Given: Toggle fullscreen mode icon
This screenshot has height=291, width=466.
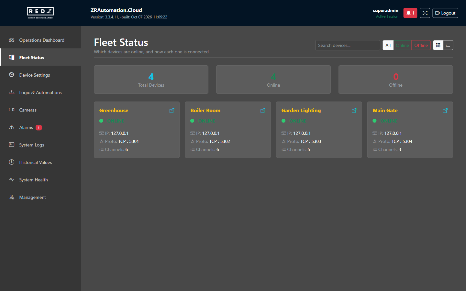Looking at the screenshot, I should point(425,13).
